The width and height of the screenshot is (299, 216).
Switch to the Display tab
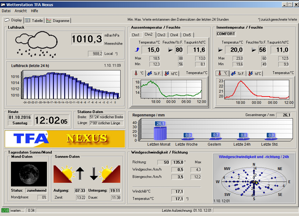[13, 20]
